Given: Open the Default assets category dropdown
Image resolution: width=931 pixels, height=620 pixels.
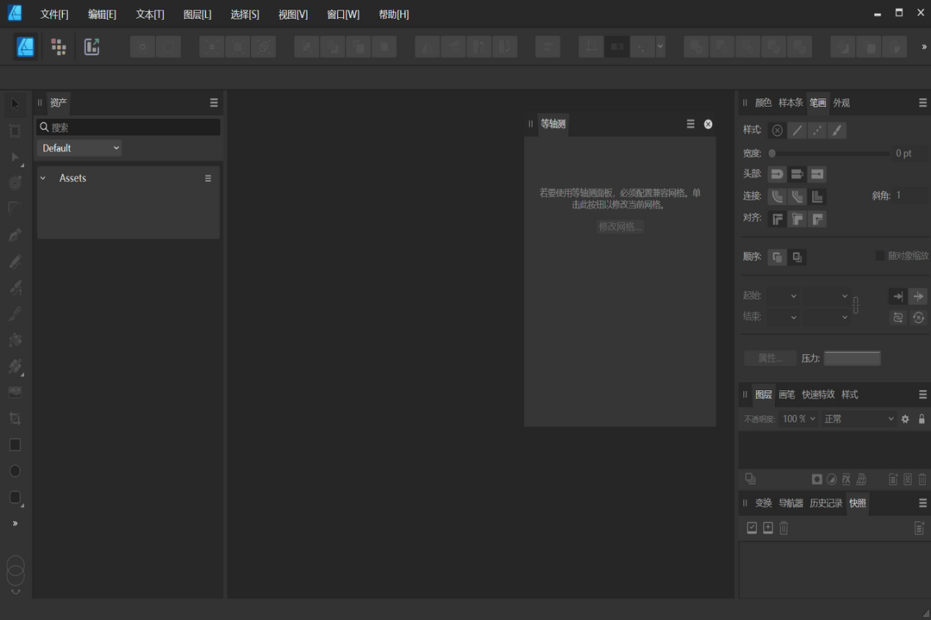Looking at the screenshot, I should [x=78, y=147].
